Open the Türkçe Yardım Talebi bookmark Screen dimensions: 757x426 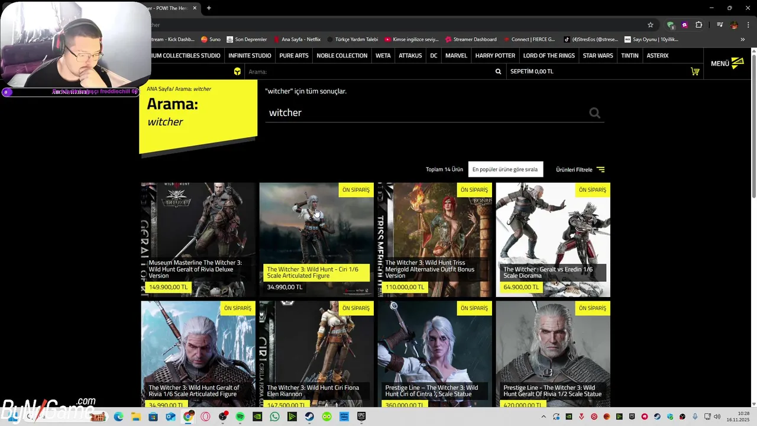[x=352, y=39]
